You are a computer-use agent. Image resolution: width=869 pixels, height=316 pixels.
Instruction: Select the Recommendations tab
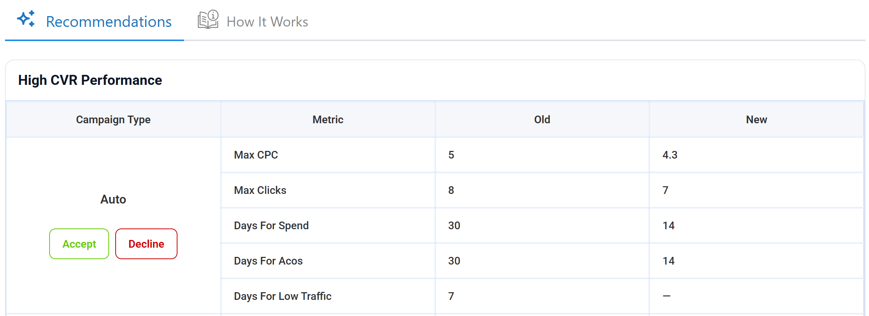pyautogui.click(x=109, y=22)
